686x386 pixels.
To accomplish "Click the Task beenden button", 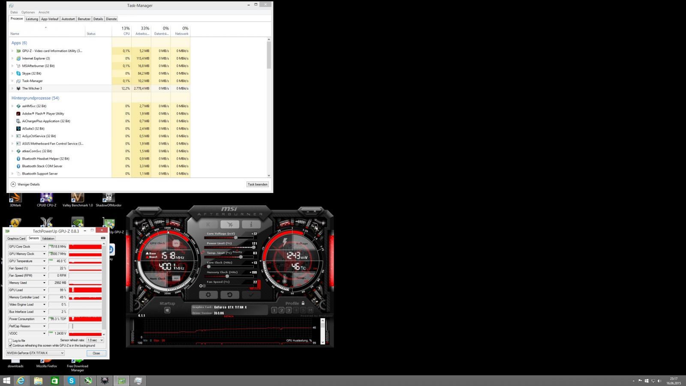I will click(258, 184).
